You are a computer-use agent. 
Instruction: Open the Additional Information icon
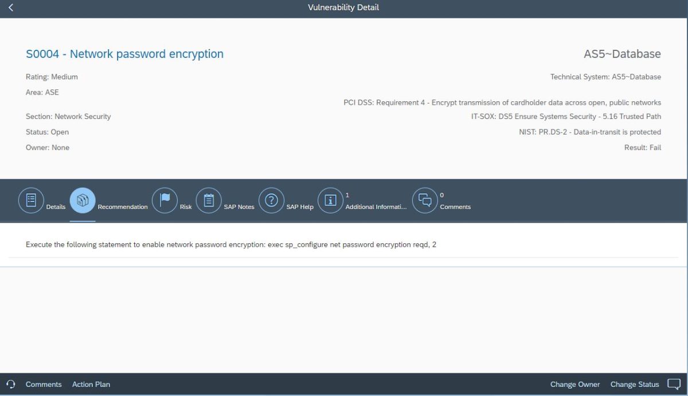[330, 200]
